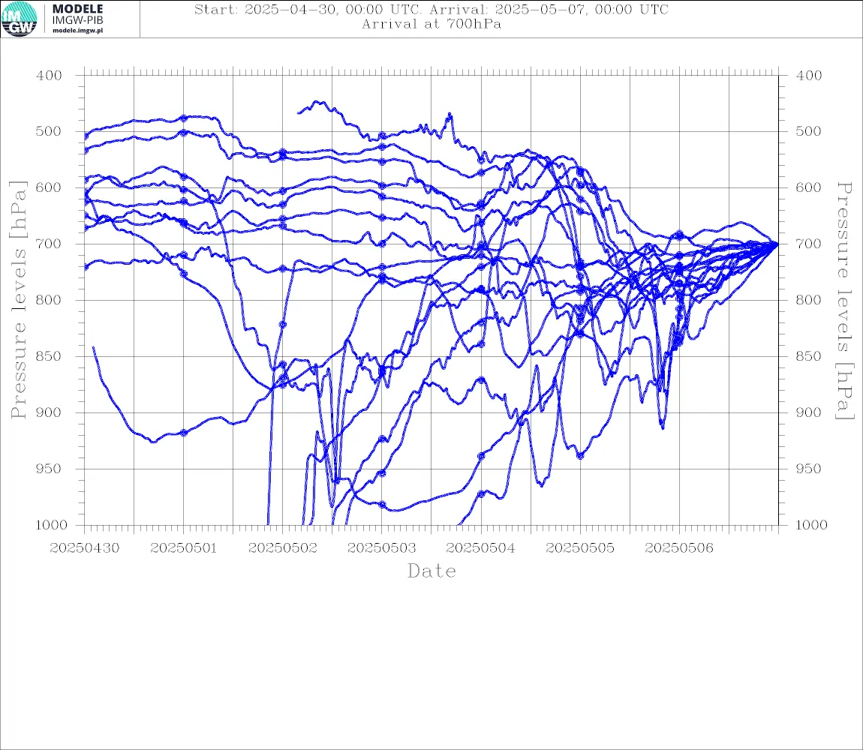Click the right axis 600 label
Image resolution: width=863 pixels, height=750 pixels.
tap(808, 187)
